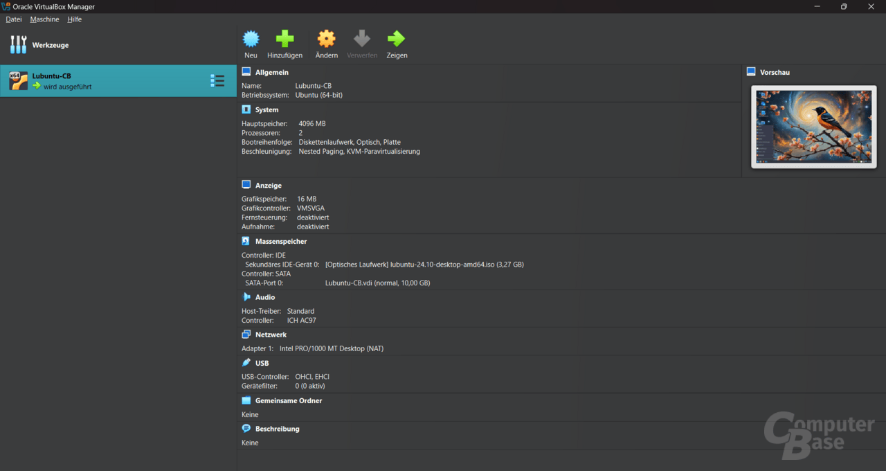Click the Grafikcontroller value VMSVGA
Image resolution: width=886 pixels, height=471 pixels.
pyautogui.click(x=311, y=208)
